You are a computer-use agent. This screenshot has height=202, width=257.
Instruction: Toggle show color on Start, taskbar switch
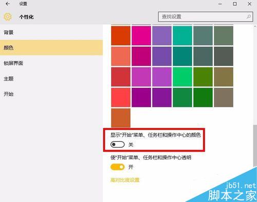[118, 144]
